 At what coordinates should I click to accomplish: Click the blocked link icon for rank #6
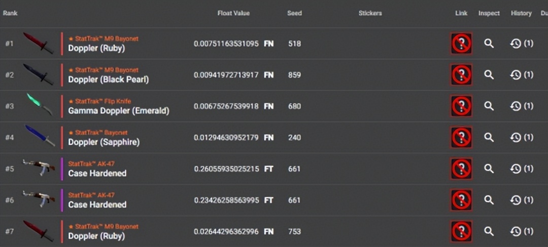pyautogui.click(x=461, y=200)
